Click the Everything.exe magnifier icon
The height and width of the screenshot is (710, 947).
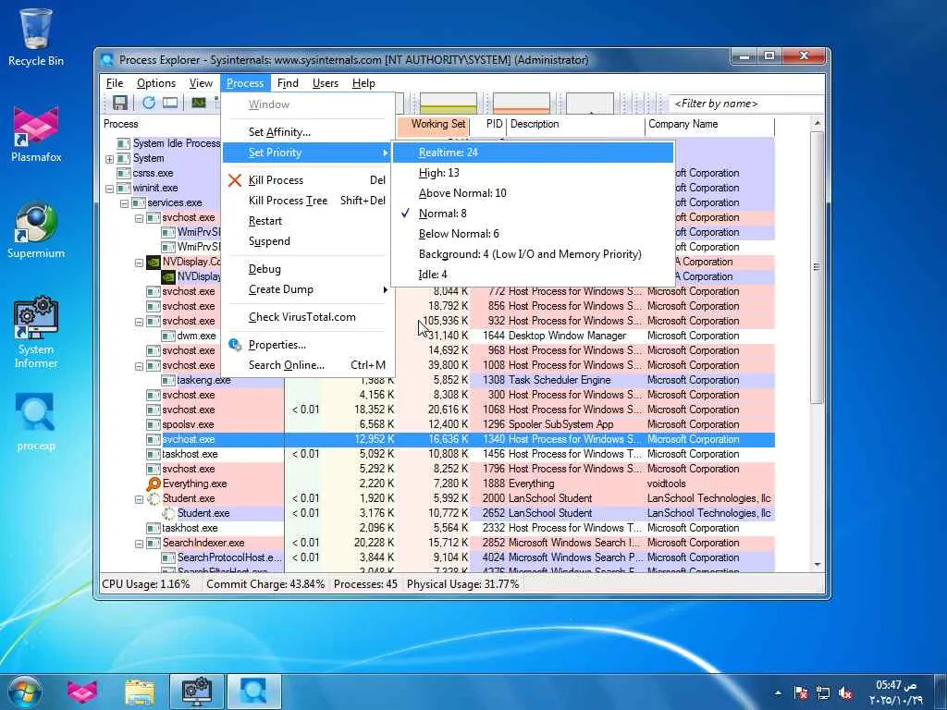pyautogui.click(x=154, y=484)
